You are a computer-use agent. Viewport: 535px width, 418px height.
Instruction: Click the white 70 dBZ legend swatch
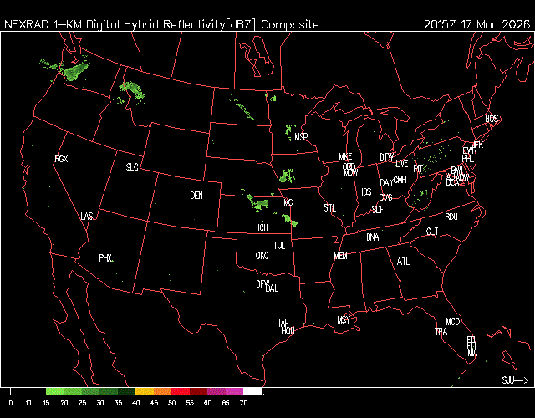[252, 391]
